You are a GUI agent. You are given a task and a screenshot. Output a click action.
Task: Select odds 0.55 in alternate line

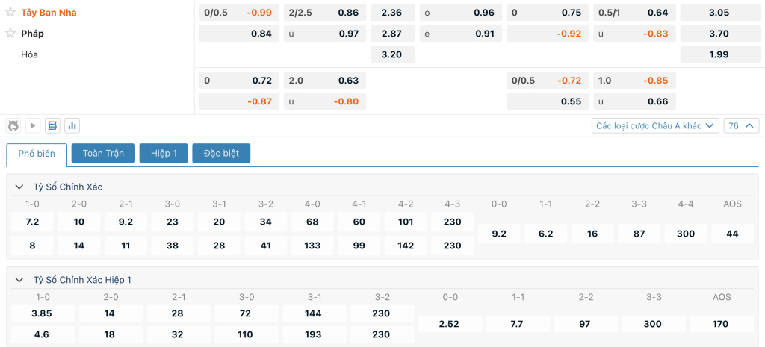point(548,101)
